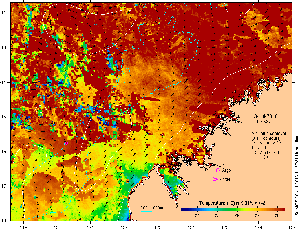The image size is (299, 231).
Task: Click the longitude label '121'
Action: 91,227
